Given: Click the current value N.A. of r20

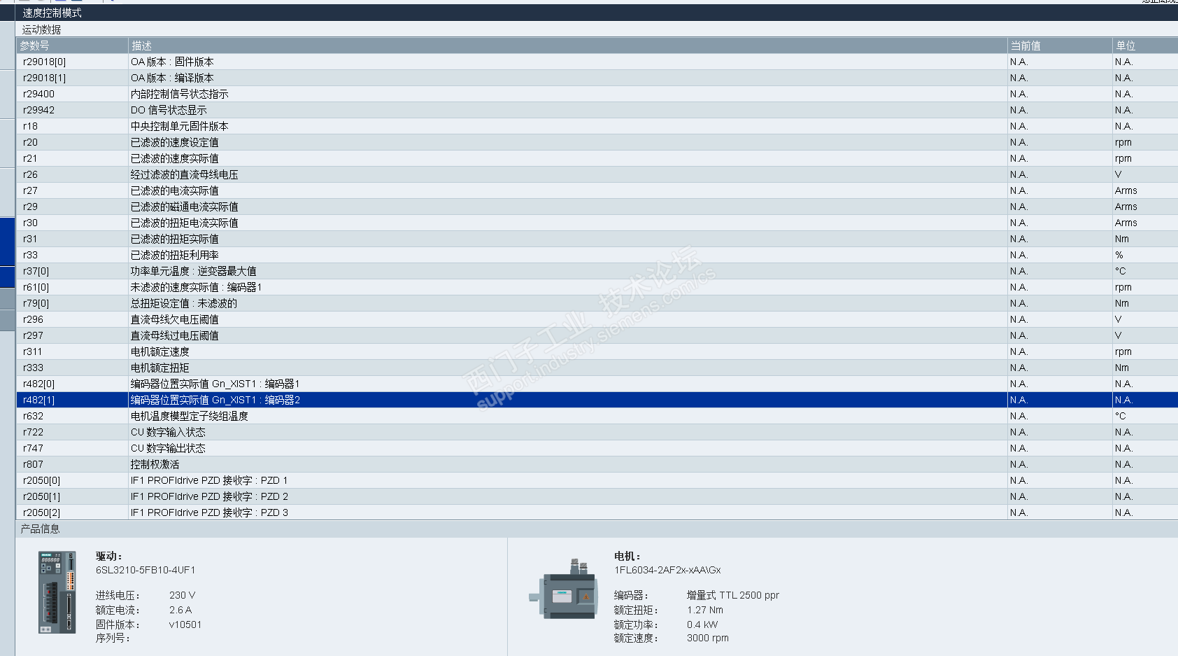Looking at the screenshot, I should pyautogui.click(x=1019, y=142).
